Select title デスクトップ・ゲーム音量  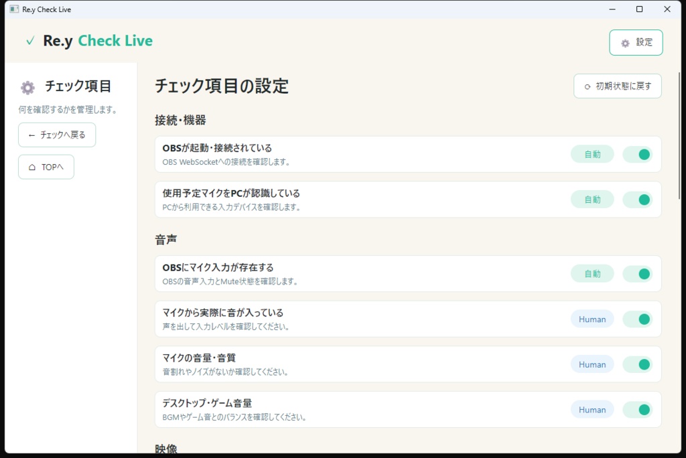pyautogui.click(x=207, y=403)
